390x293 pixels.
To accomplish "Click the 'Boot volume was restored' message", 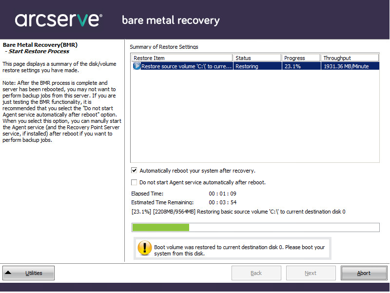I will [239, 250].
